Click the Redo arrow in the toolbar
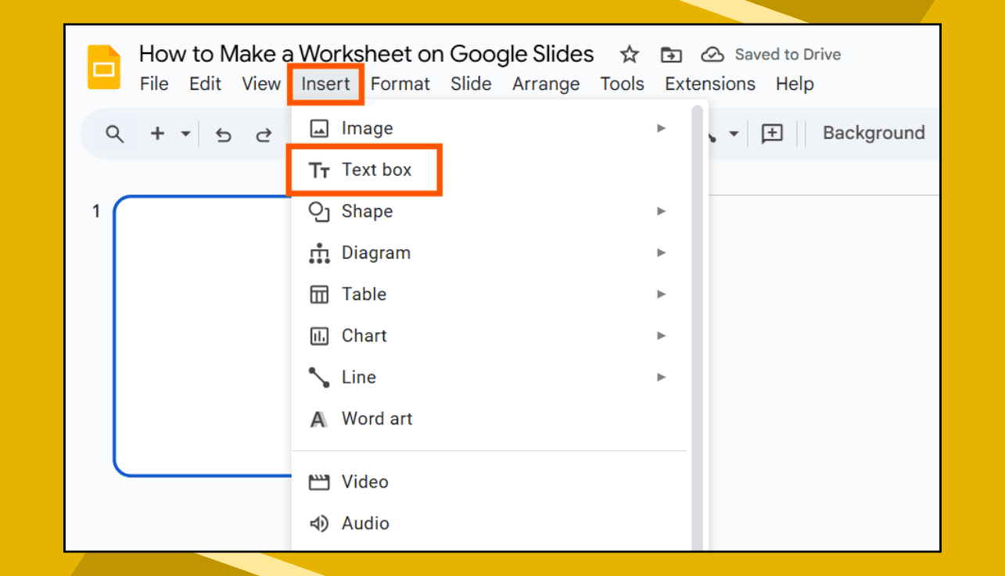The image size is (1005, 576). [265, 134]
